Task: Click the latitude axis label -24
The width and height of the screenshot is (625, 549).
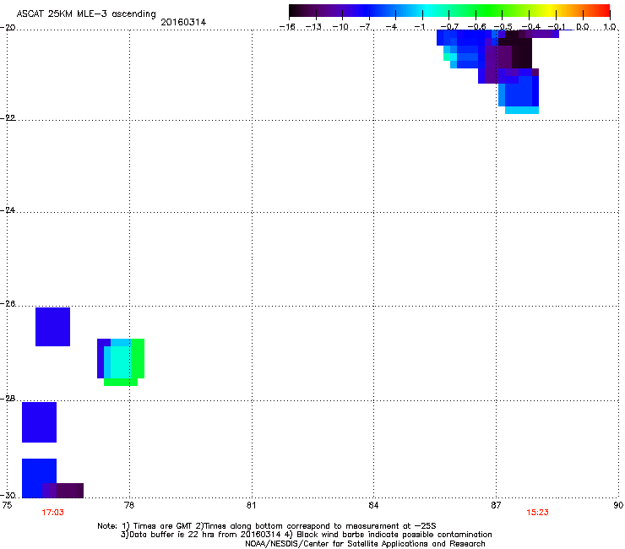Action: click(x=8, y=209)
